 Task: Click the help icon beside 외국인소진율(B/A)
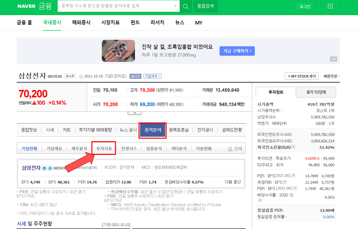294,147
